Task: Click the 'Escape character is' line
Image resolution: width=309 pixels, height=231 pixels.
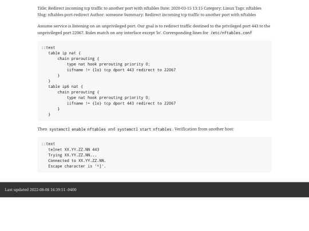Action: [x=77, y=166]
